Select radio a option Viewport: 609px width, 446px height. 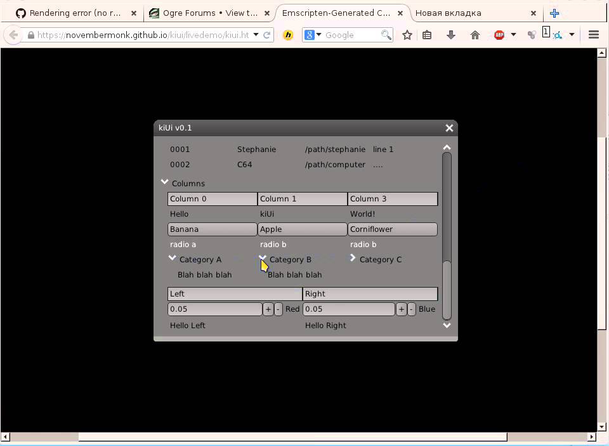pyautogui.click(x=183, y=245)
